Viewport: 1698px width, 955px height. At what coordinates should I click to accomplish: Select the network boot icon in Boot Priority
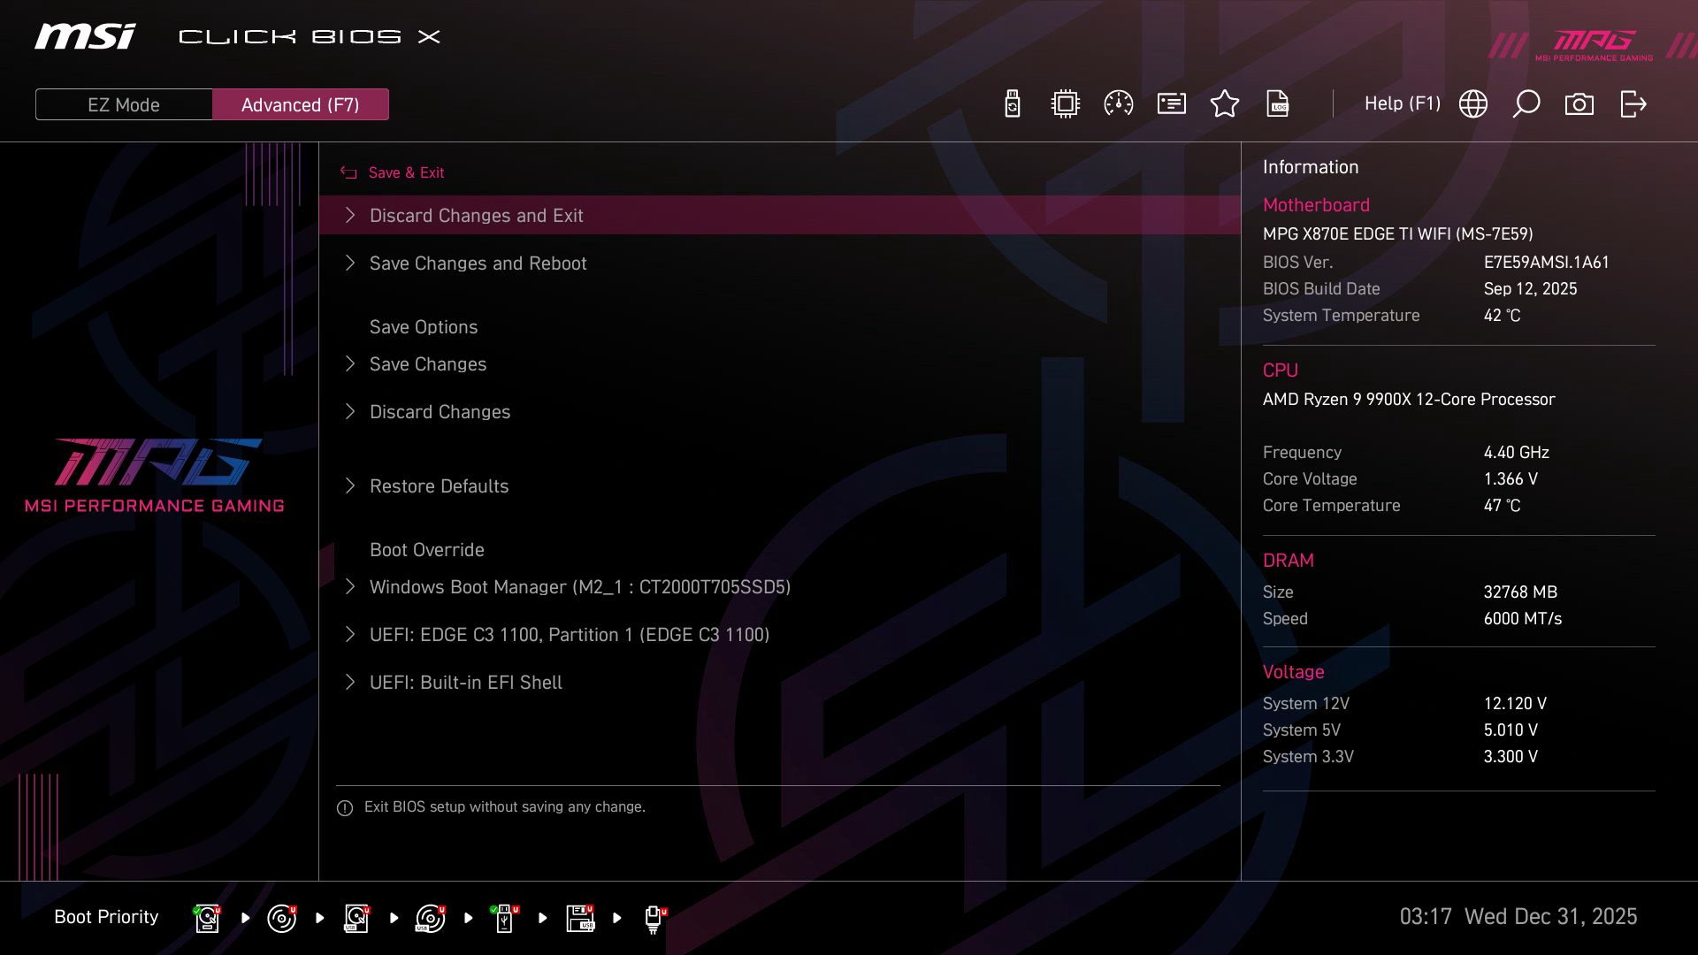tap(653, 918)
